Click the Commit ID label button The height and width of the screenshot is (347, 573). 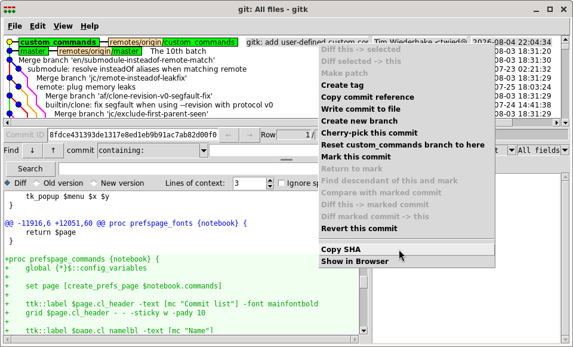pyautogui.click(x=25, y=135)
